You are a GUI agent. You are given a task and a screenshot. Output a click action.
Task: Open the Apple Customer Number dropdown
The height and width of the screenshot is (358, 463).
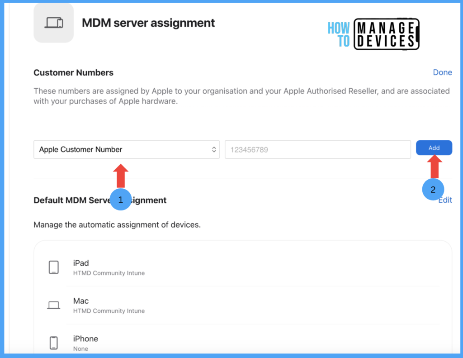click(x=127, y=150)
